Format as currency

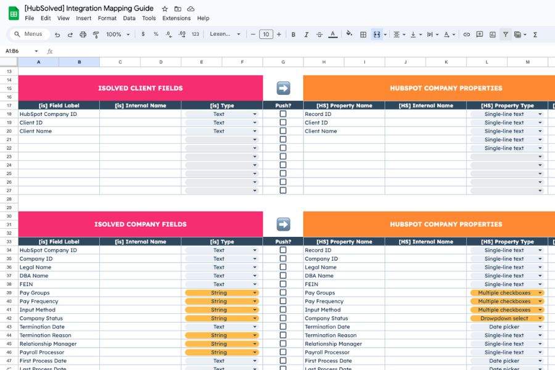pyautogui.click(x=143, y=35)
